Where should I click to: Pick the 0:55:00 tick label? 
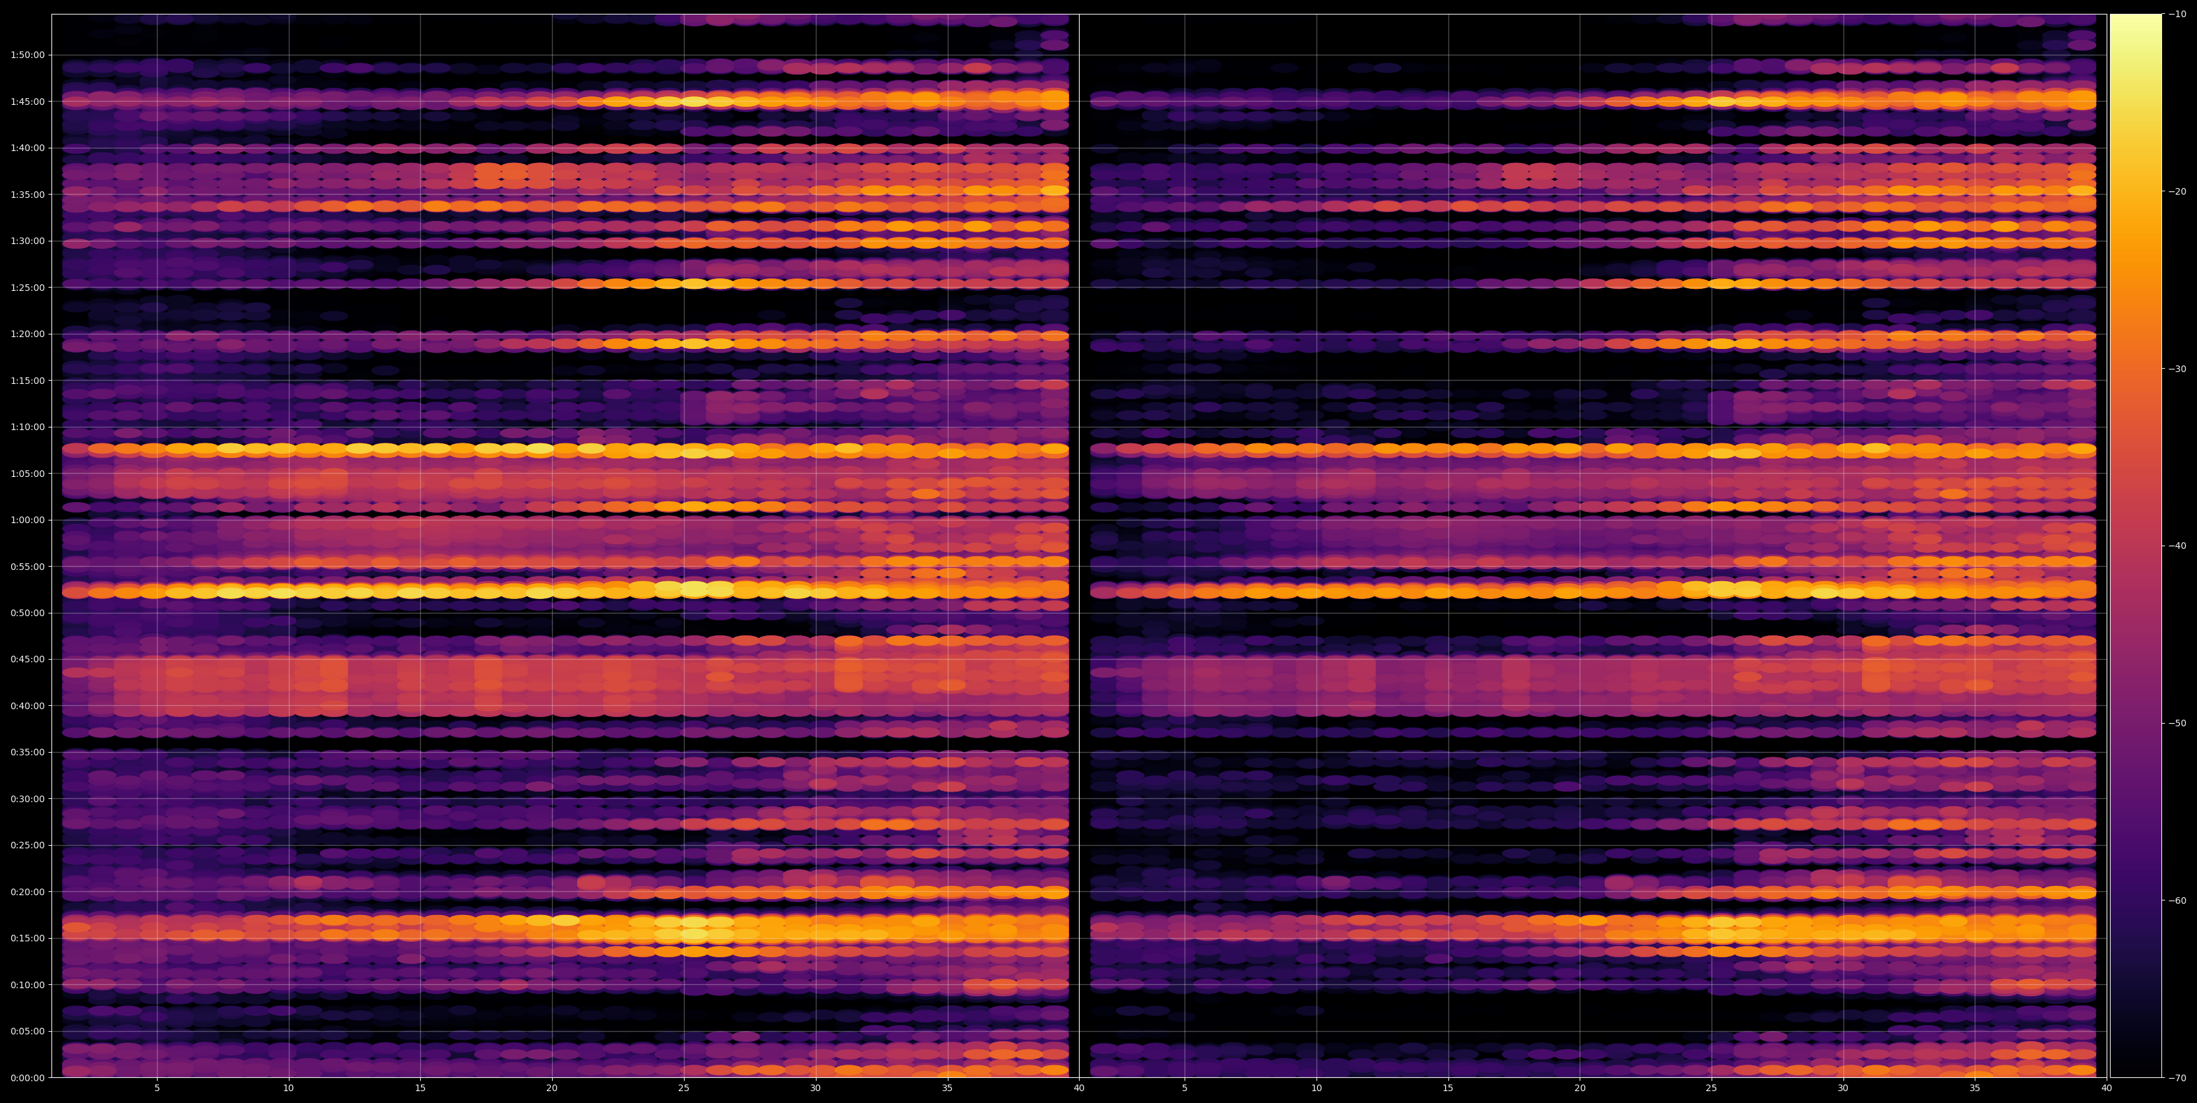point(27,567)
